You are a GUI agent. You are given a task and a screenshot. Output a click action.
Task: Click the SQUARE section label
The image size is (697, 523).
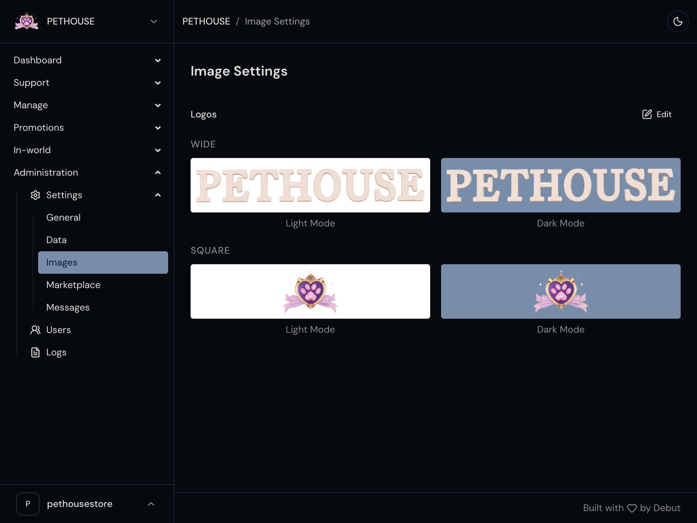click(210, 250)
